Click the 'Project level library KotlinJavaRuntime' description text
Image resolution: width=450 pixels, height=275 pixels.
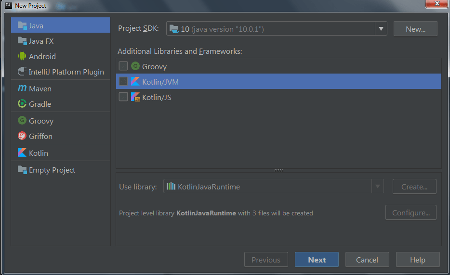216,213
